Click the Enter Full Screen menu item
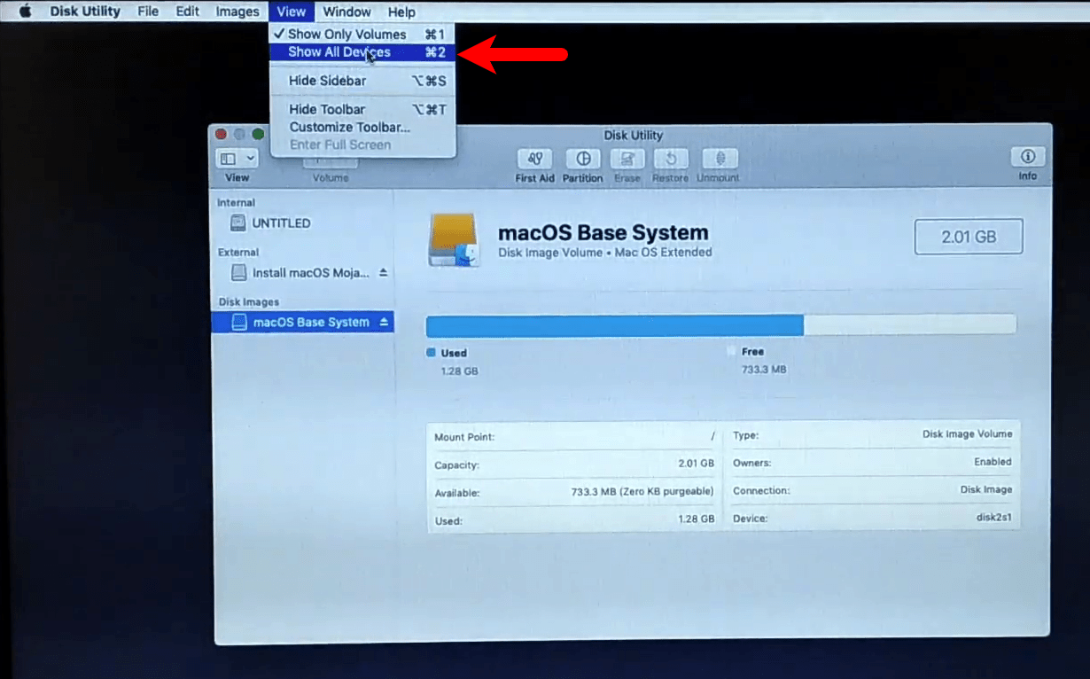1090x679 pixels. point(362,144)
